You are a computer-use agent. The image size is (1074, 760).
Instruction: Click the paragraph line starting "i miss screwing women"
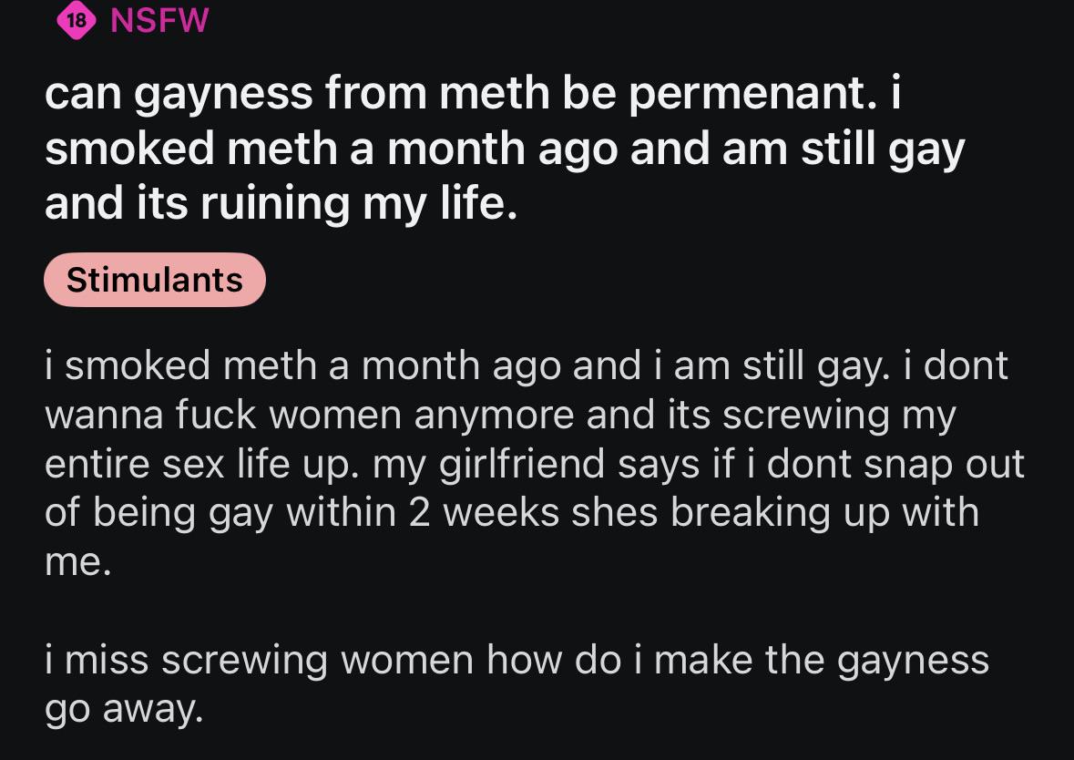click(517, 660)
